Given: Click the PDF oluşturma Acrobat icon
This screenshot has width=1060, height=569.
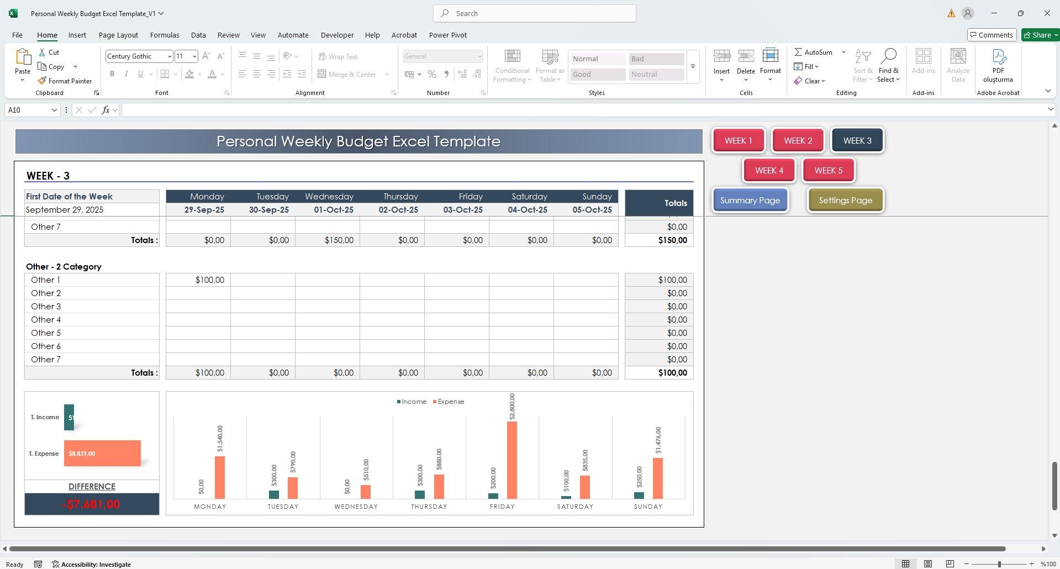Looking at the screenshot, I should (x=998, y=56).
